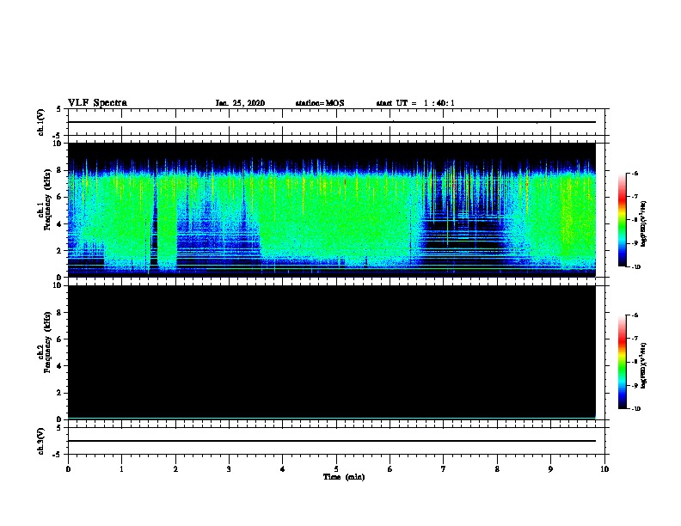Viewport: 681px width, 526px height.
Task: Click the ch.2 spectrogram colour bar
Action: [623, 362]
